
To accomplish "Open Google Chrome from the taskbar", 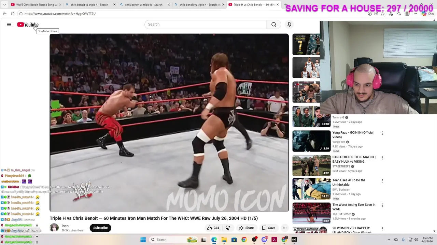I will (244, 240).
